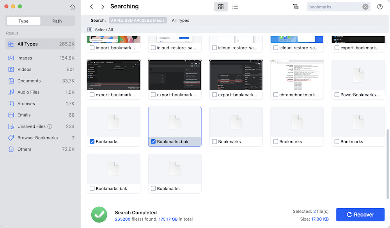
Task: Uncheck the selected Bookmarks file
Action: [x=92, y=141]
